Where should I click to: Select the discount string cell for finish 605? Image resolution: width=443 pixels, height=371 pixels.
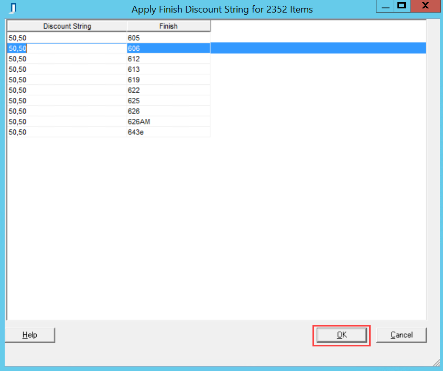coord(67,38)
